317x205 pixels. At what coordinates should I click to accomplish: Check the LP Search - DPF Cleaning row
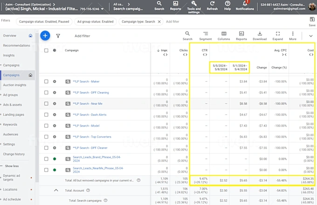pyautogui.click(x=46, y=93)
